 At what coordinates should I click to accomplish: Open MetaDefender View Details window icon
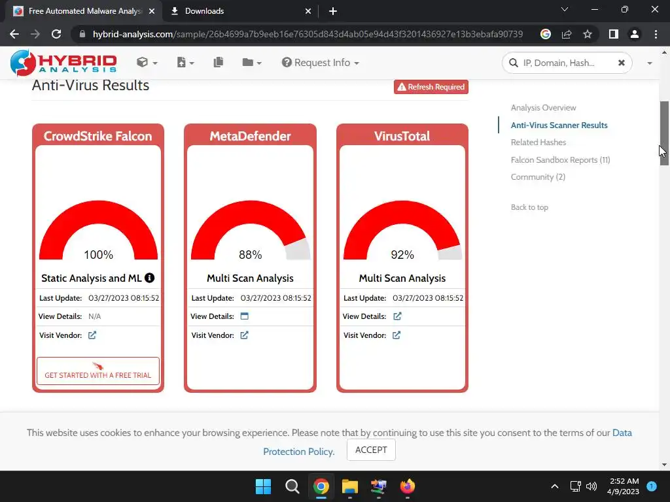click(x=245, y=316)
